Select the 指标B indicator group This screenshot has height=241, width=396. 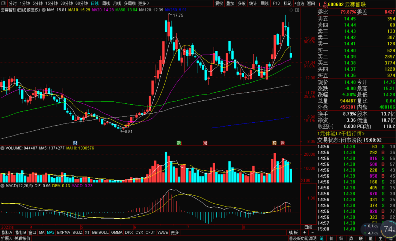tap(21, 233)
